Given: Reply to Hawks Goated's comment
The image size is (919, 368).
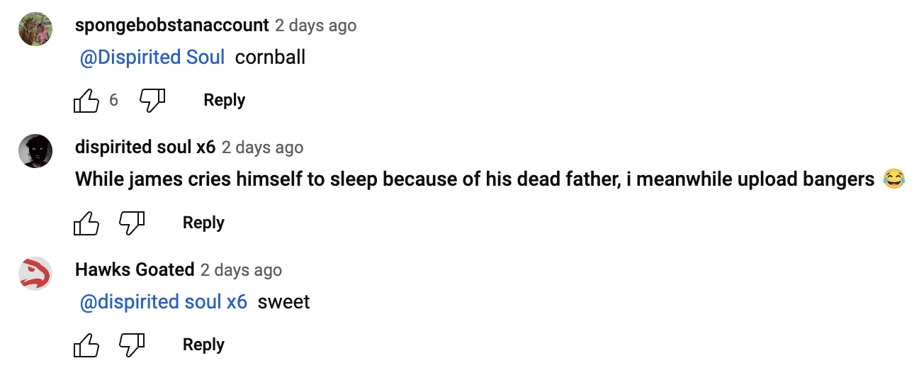Looking at the screenshot, I should click(203, 345).
